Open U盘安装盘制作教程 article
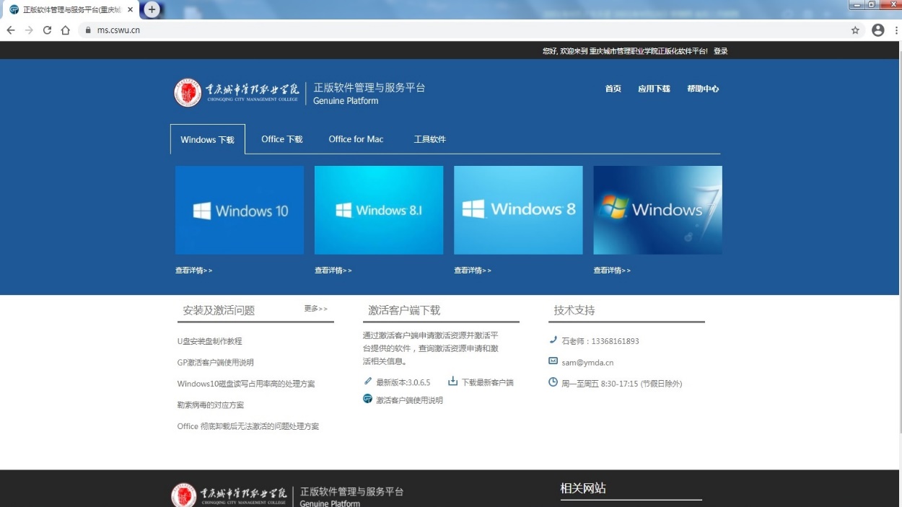 tap(210, 341)
